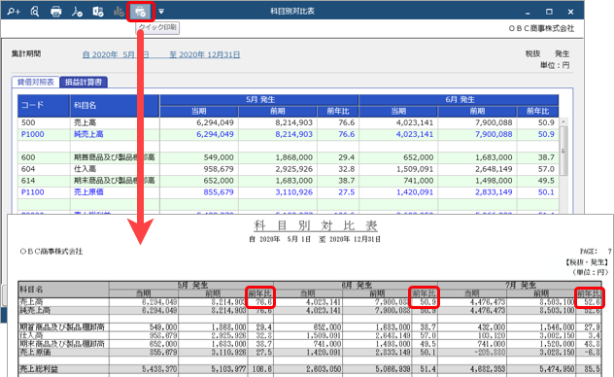This screenshot has width=614, height=377.
Task: Click 売上高 account name in row 500
Action: tap(85, 122)
